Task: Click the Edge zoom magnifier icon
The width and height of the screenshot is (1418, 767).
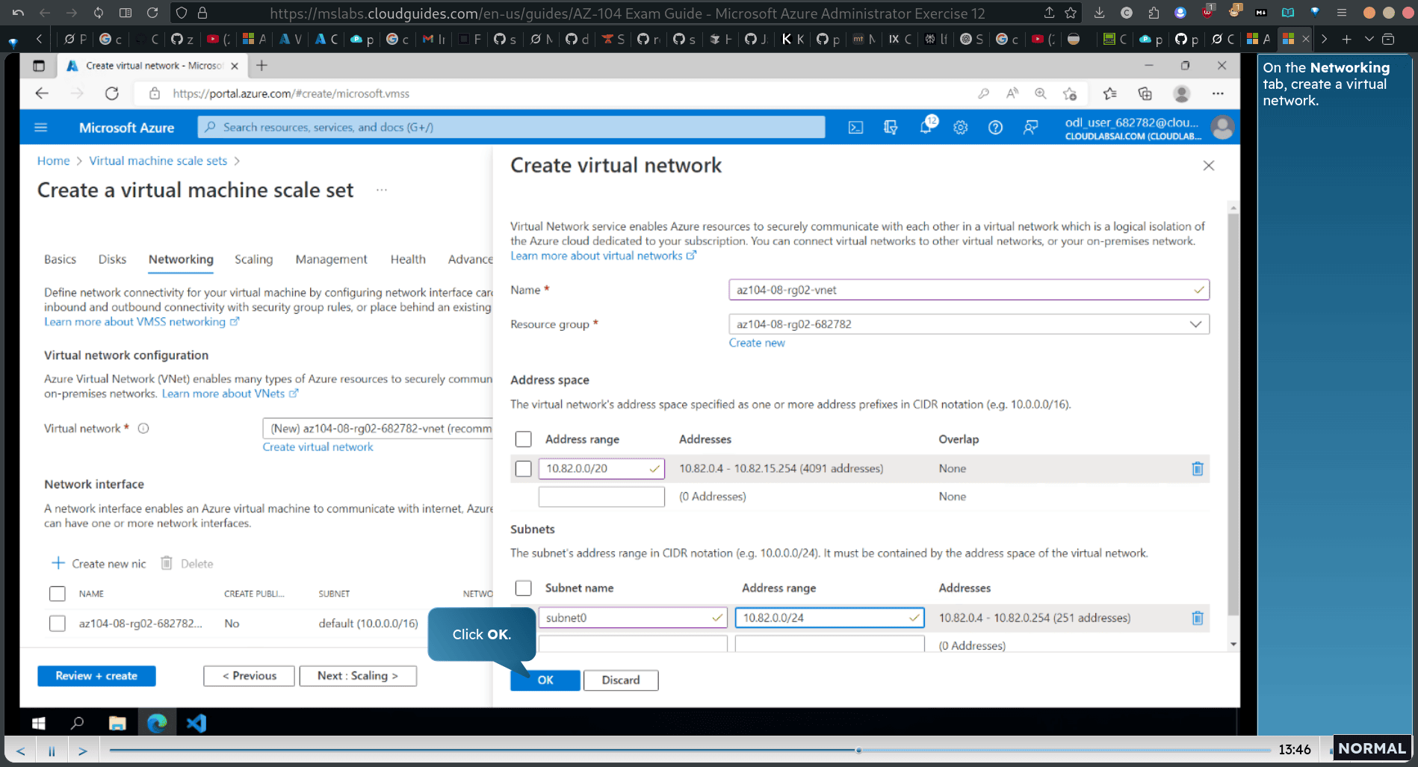Action: click(x=1041, y=93)
